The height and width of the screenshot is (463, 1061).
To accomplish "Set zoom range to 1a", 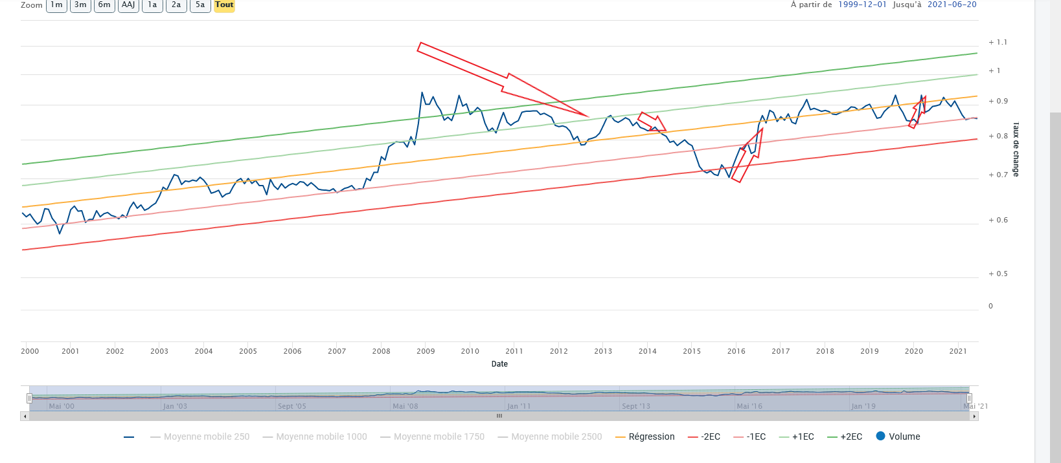I will 152,5.
